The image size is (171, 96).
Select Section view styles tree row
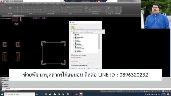click(x=80, y=49)
